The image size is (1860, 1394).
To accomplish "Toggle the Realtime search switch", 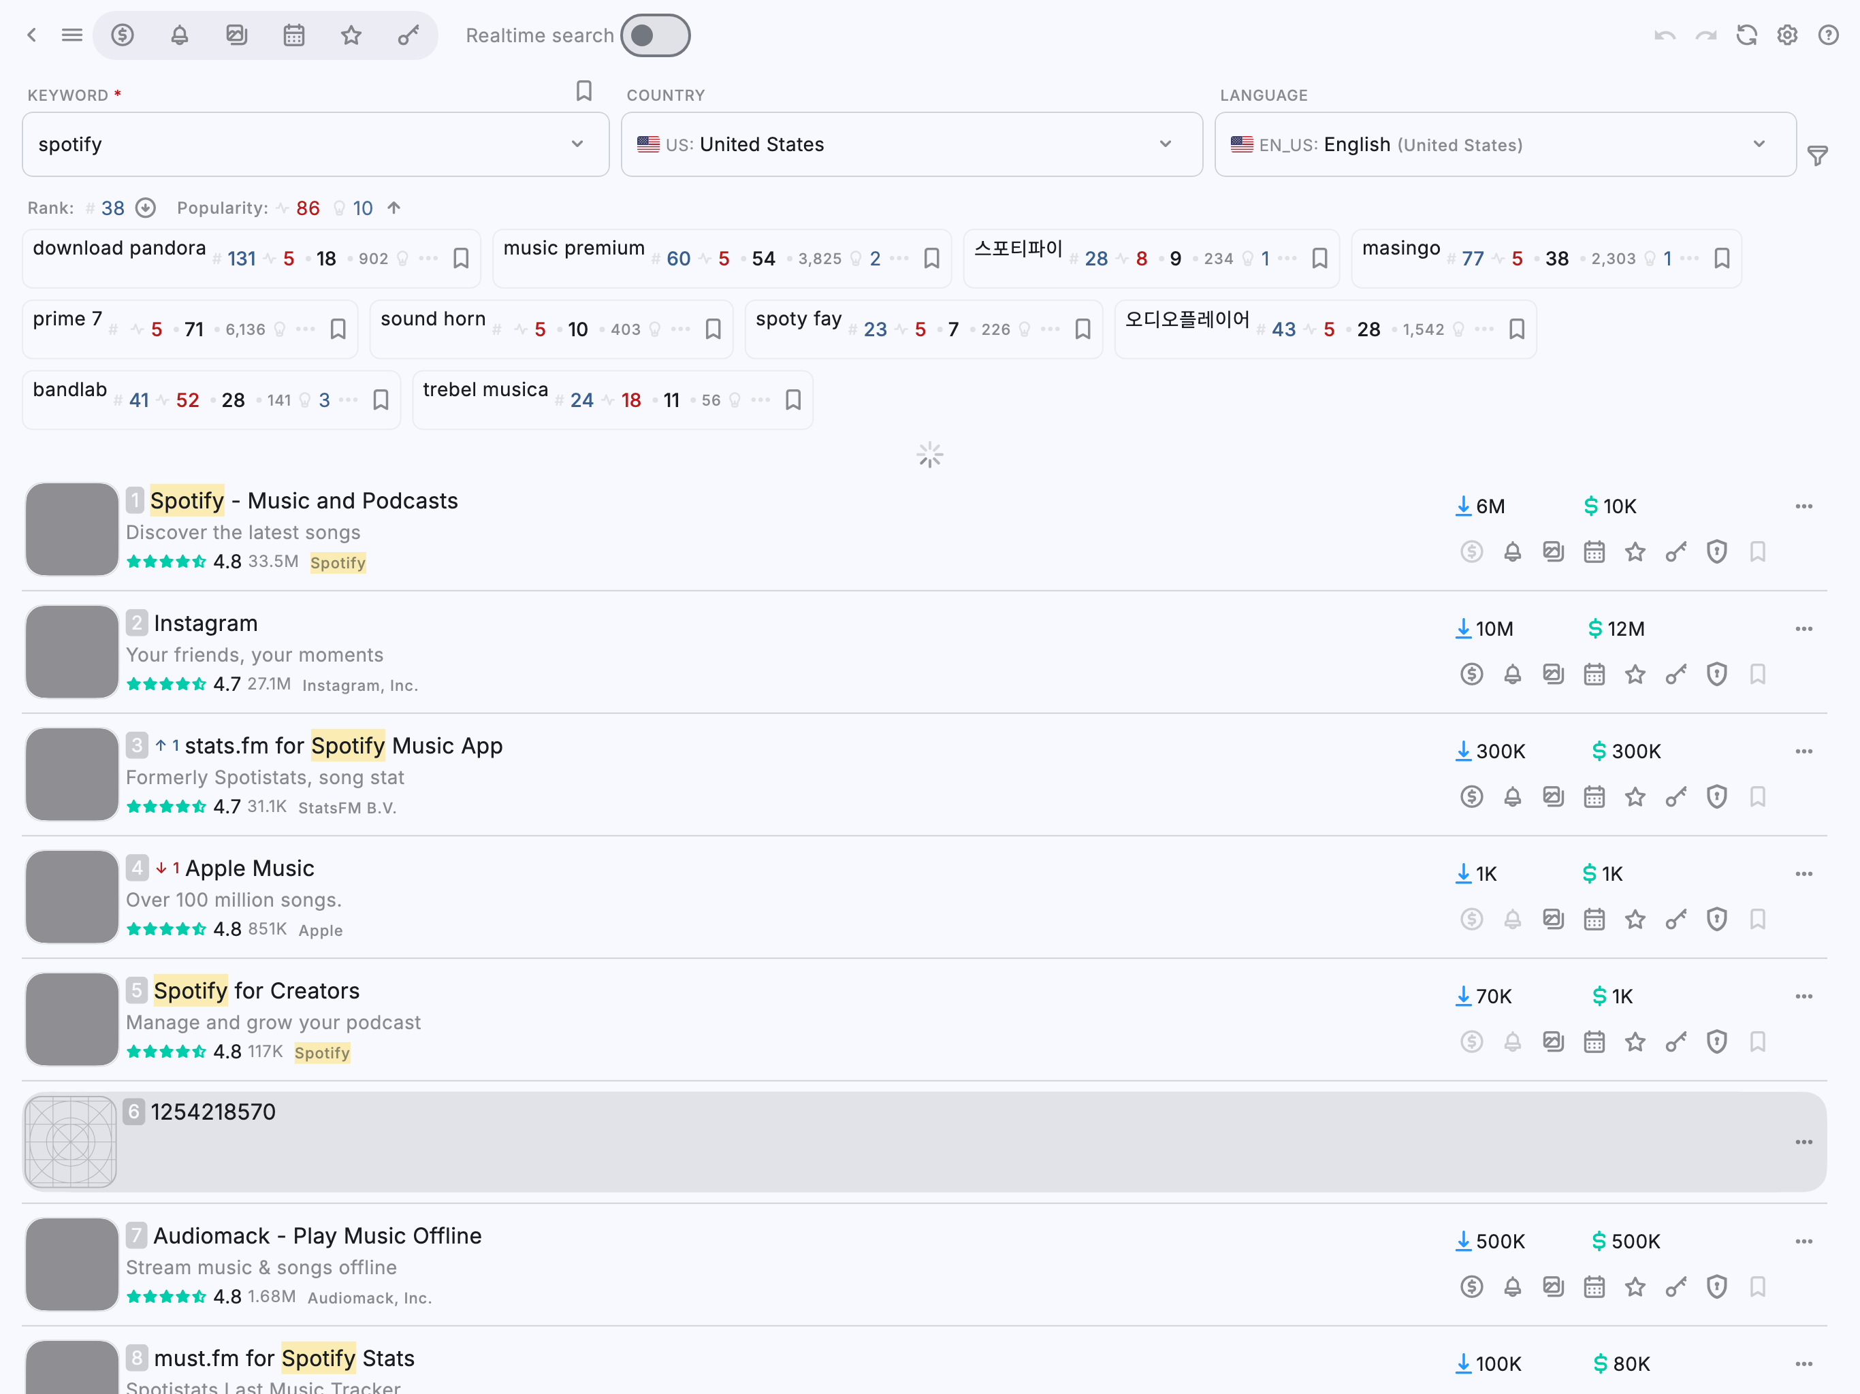I will point(655,35).
